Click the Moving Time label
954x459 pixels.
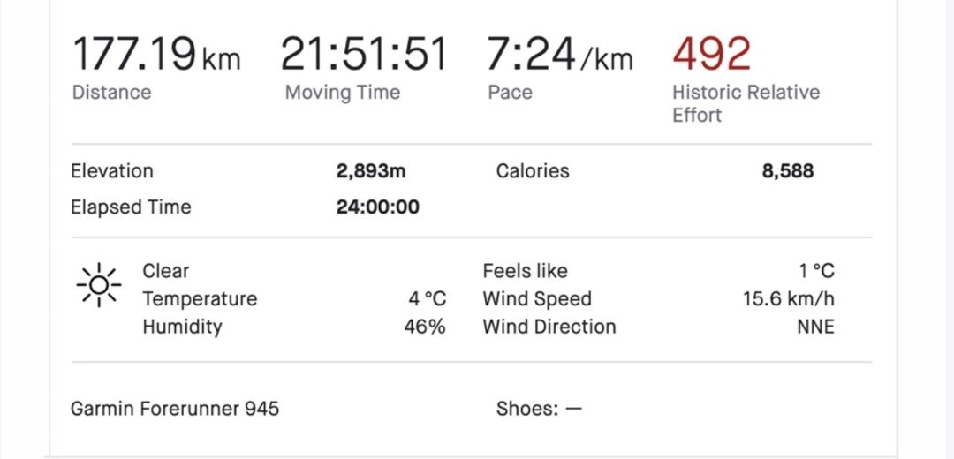click(343, 93)
